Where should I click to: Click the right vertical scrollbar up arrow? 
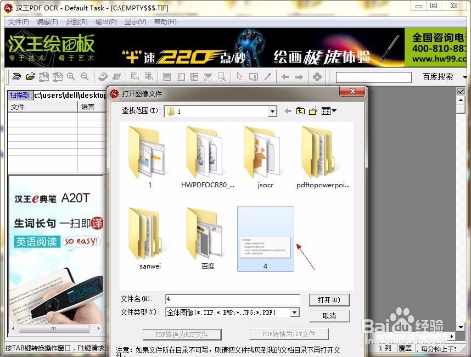[x=461, y=99]
